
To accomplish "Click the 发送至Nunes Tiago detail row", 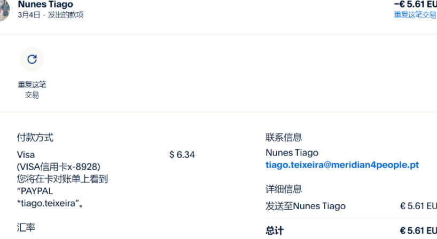I will [x=306, y=206].
